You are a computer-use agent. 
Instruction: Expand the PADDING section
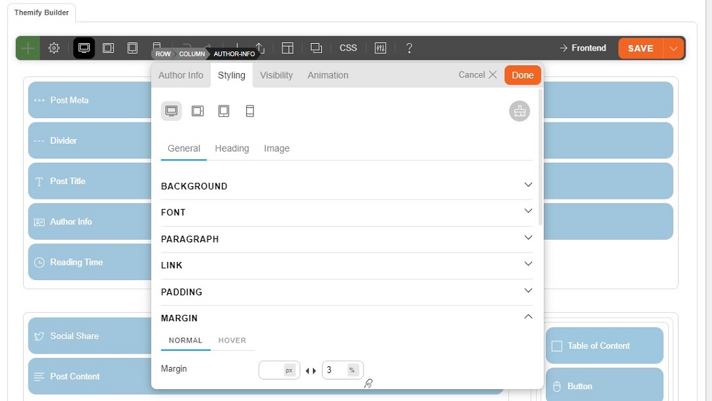346,292
